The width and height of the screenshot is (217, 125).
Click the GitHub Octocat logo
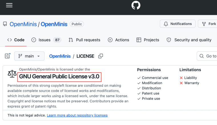[x=136, y=5]
